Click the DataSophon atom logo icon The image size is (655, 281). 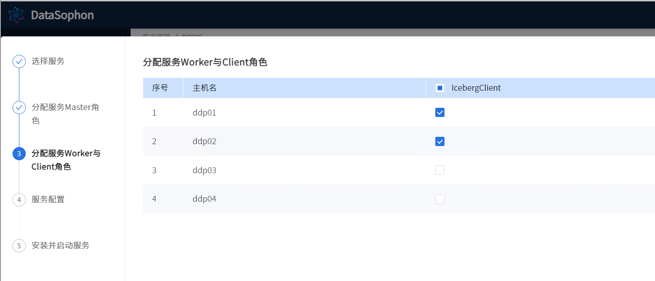(16, 15)
